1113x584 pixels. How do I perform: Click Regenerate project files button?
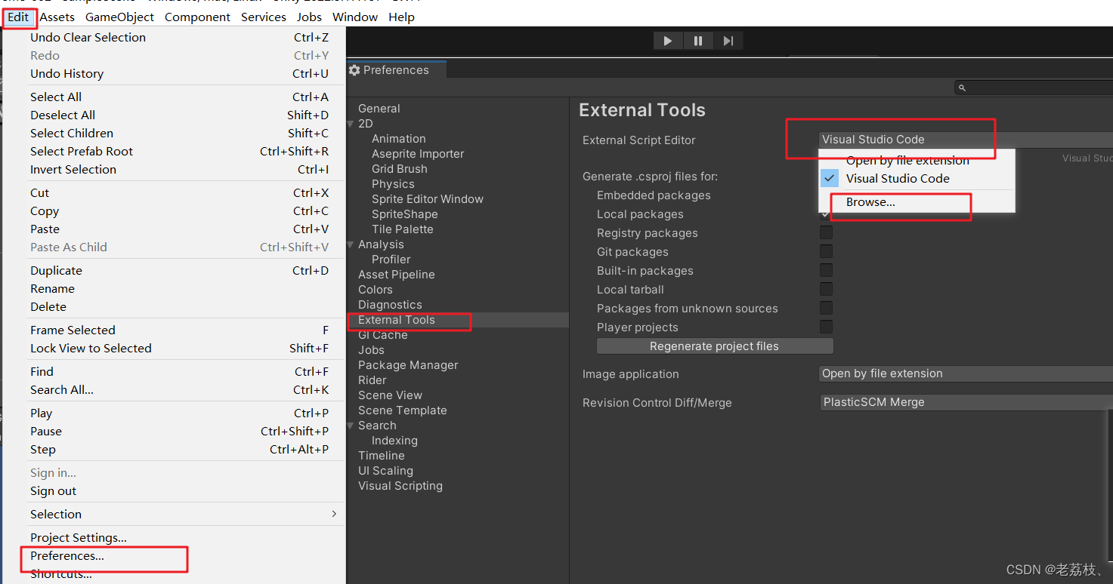pos(715,346)
